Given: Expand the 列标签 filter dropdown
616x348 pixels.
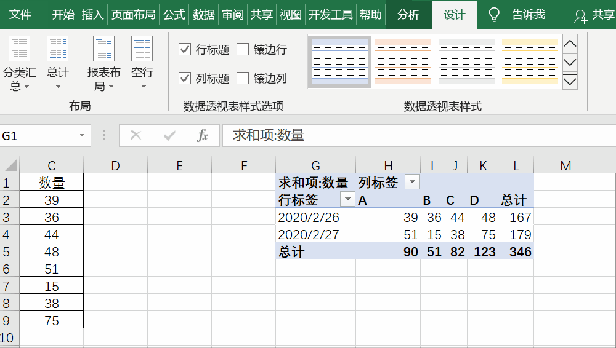Looking at the screenshot, I should click(412, 182).
